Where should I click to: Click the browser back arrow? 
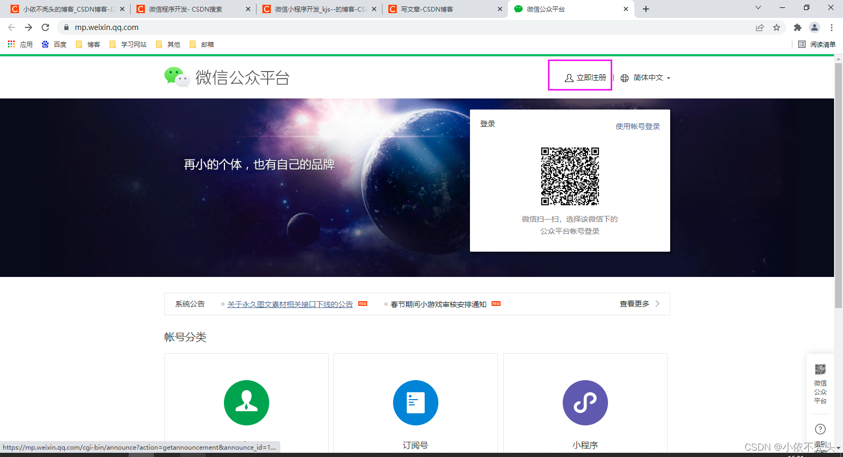click(x=12, y=27)
